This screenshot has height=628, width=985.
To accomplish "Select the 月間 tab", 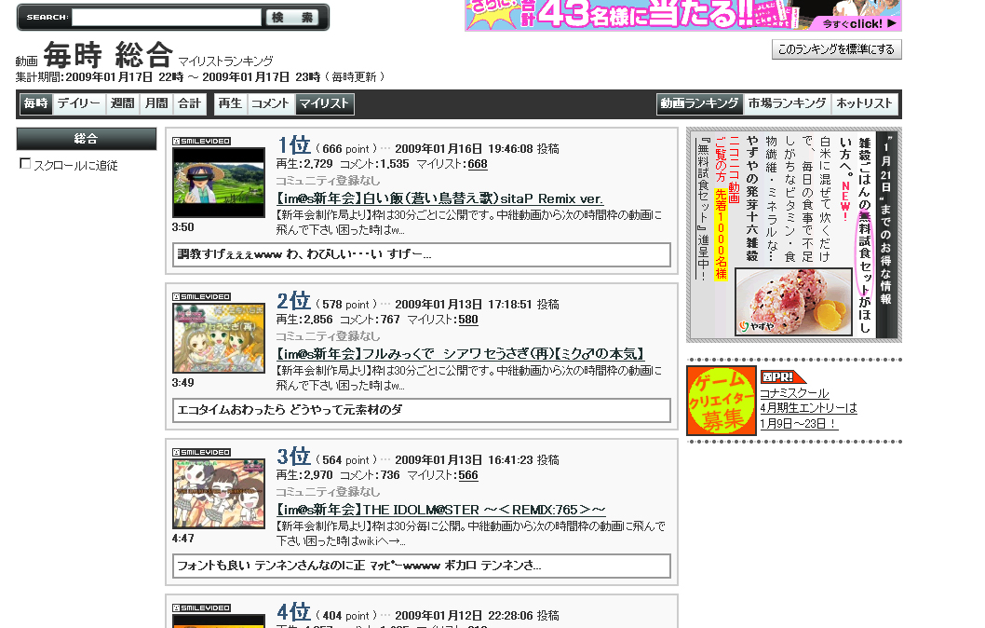I will (x=156, y=103).
